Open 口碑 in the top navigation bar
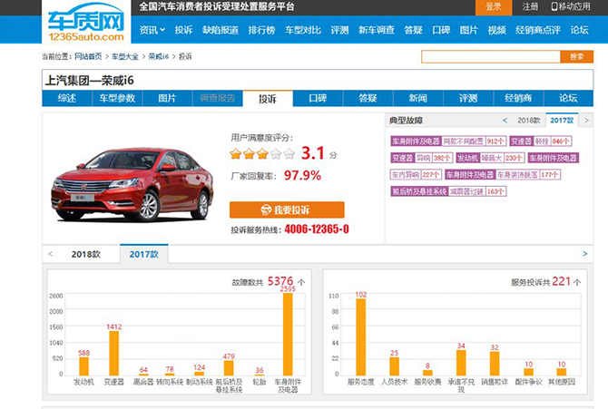Image resolution: width=608 pixels, height=409 pixels. [x=441, y=30]
